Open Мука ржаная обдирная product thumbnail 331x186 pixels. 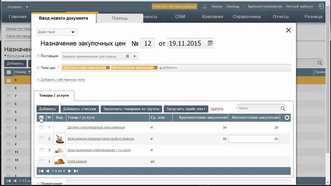pyautogui.click(x=59, y=139)
